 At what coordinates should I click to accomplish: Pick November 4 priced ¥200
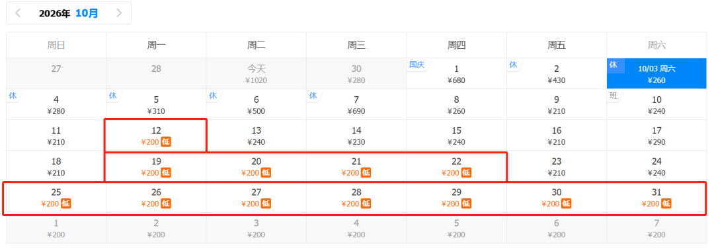point(356,228)
